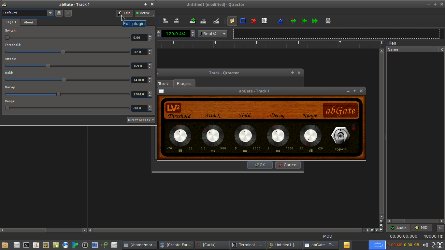Switch to Track tab in Track dialog
The height and width of the screenshot is (250, 445).
[164, 84]
